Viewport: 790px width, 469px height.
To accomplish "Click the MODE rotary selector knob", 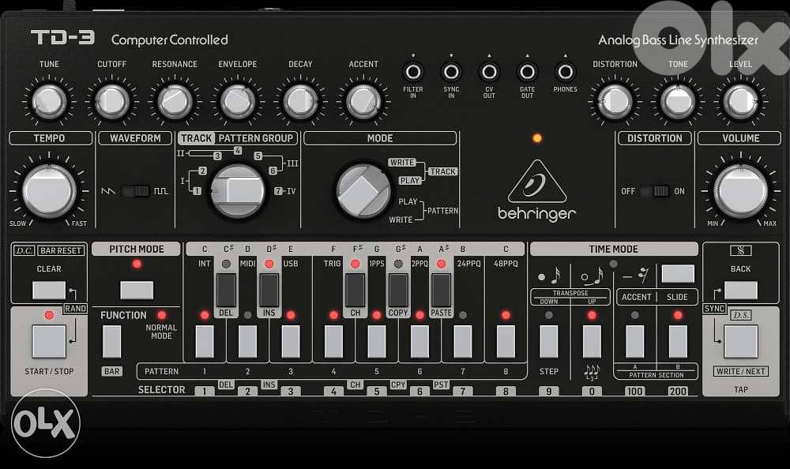I will [363, 191].
